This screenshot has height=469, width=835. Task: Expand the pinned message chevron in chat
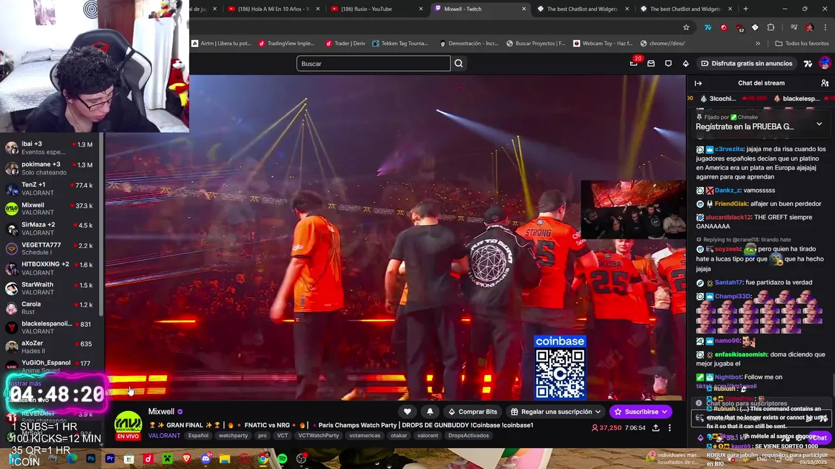tap(819, 123)
